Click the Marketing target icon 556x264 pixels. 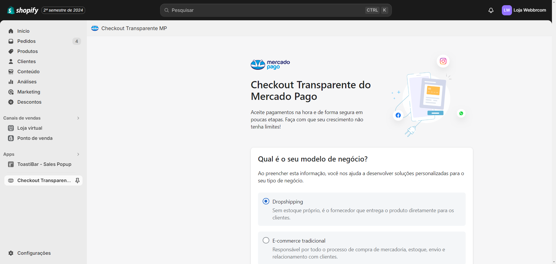click(11, 92)
